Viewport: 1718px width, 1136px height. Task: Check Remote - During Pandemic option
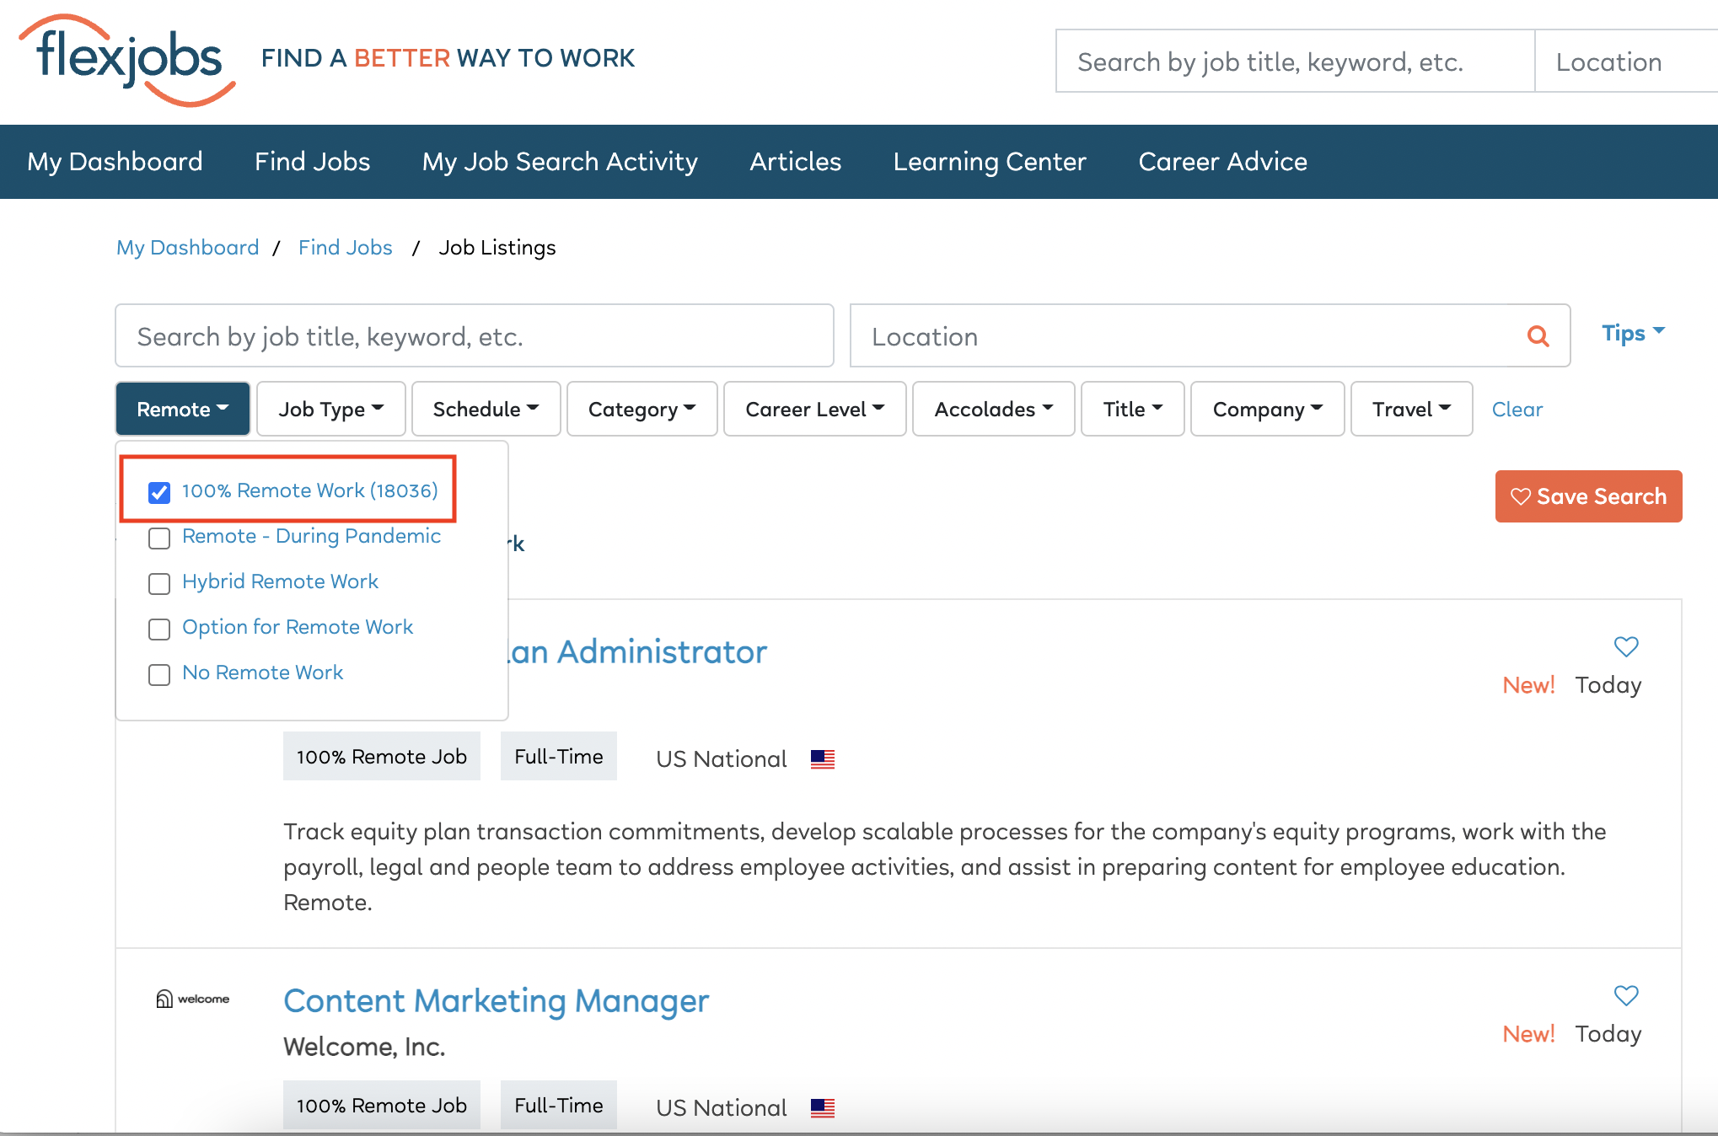[x=159, y=538]
